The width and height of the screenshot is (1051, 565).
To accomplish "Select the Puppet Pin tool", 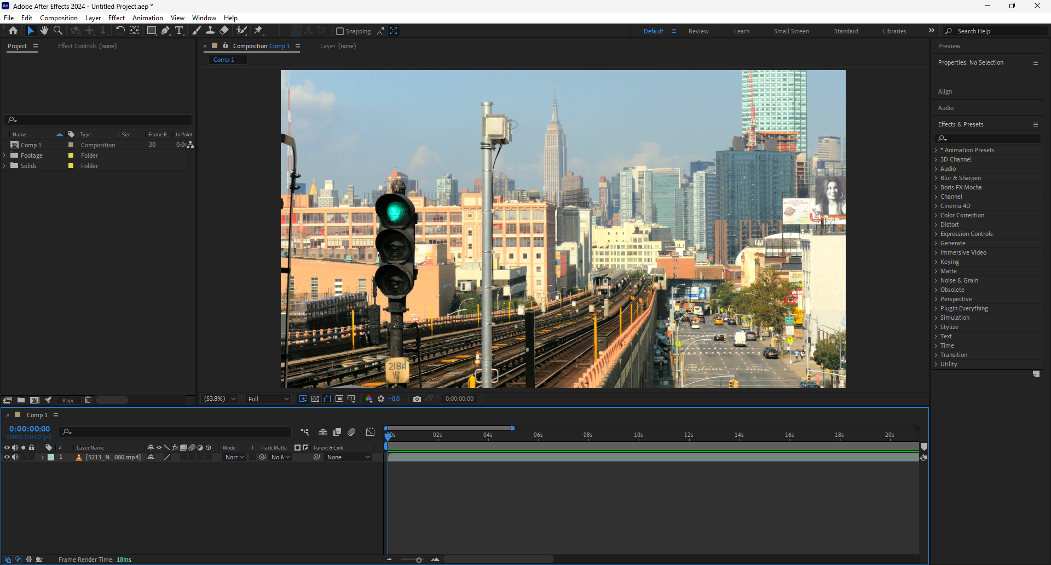I will (258, 31).
